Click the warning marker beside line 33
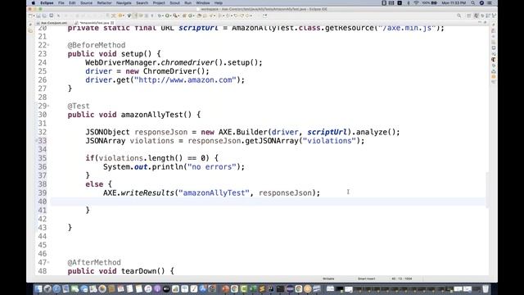This screenshot has width=524, height=295. (x=37, y=140)
